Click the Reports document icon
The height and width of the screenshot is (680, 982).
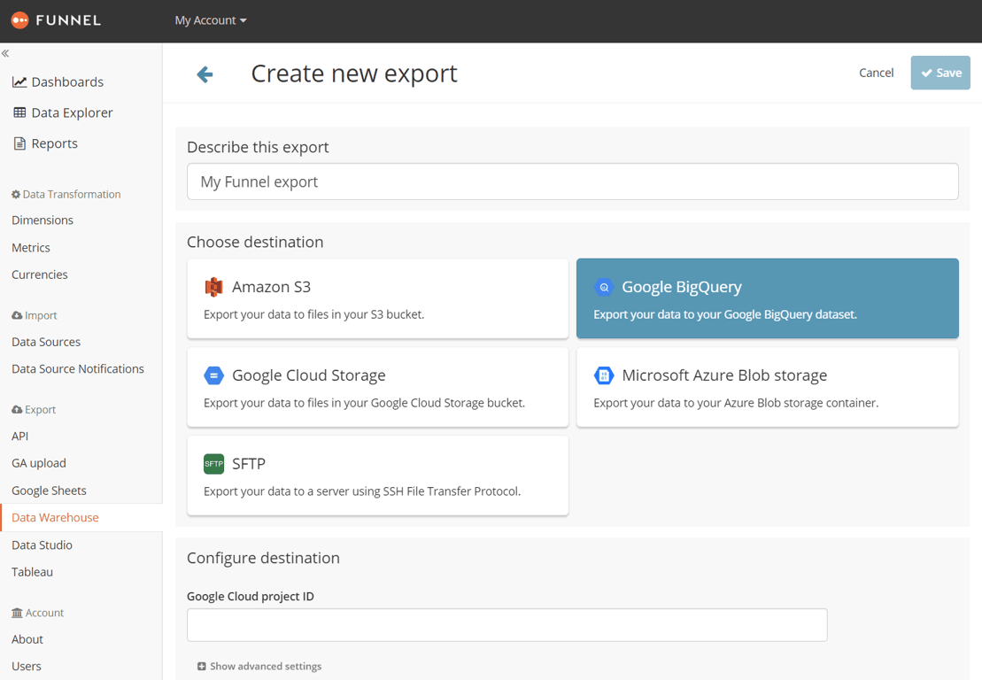(19, 143)
